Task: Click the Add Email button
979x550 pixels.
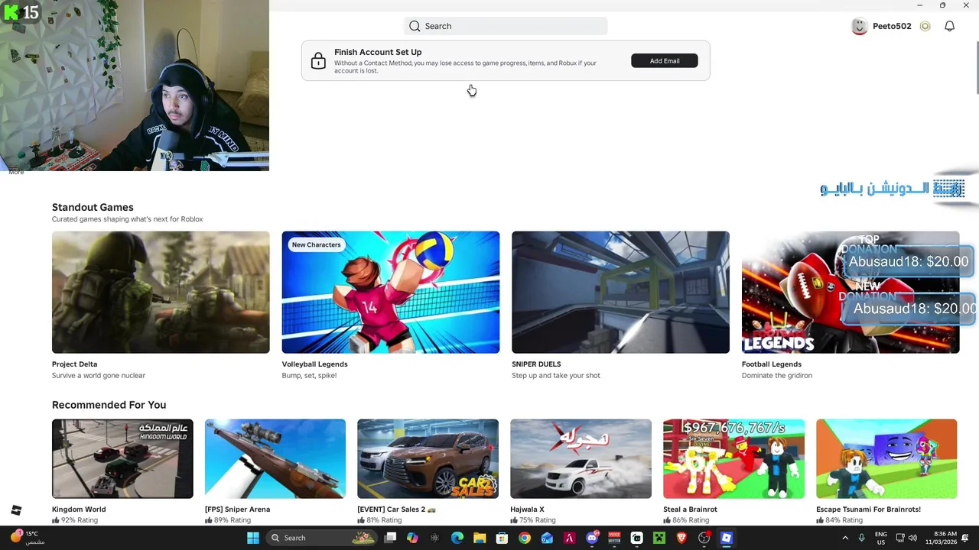Action: [665, 60]
